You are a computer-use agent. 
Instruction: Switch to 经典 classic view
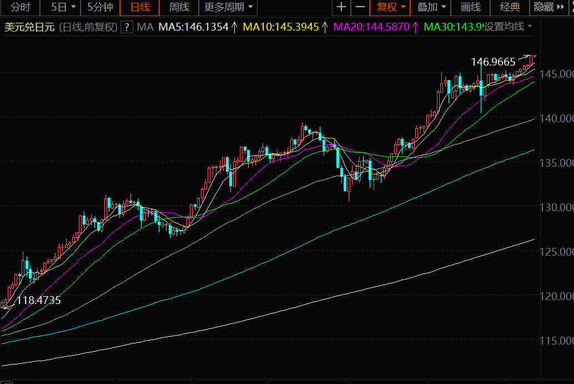(510, 7)
